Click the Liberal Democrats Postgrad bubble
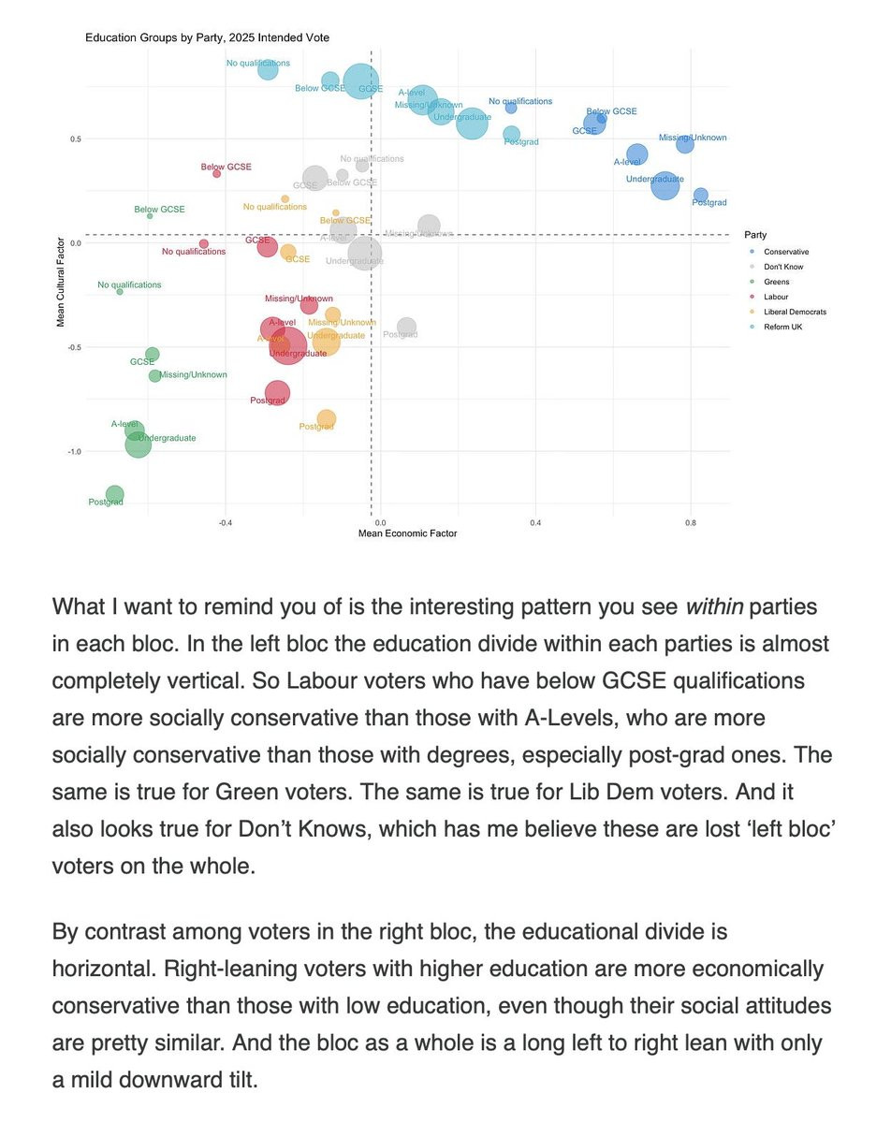Viewport: 891px width, 1123px height. coord(326,418)
